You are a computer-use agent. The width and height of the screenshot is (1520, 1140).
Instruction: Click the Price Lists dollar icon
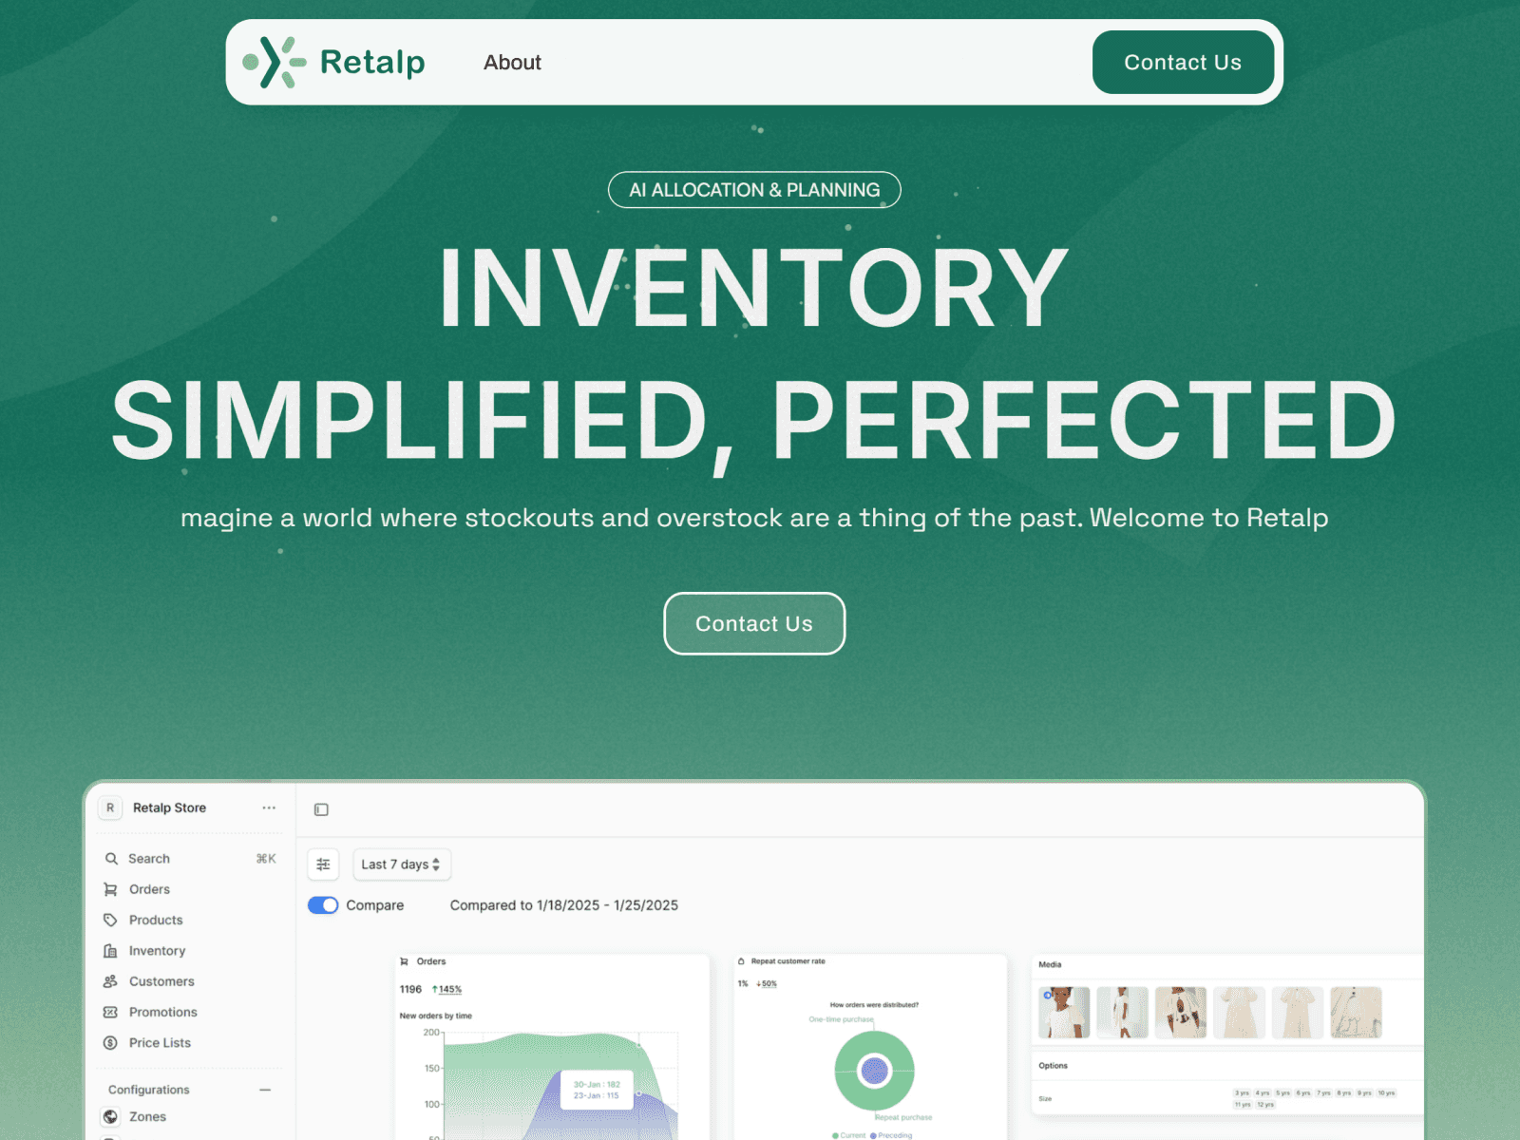[x=111, y=1043]
